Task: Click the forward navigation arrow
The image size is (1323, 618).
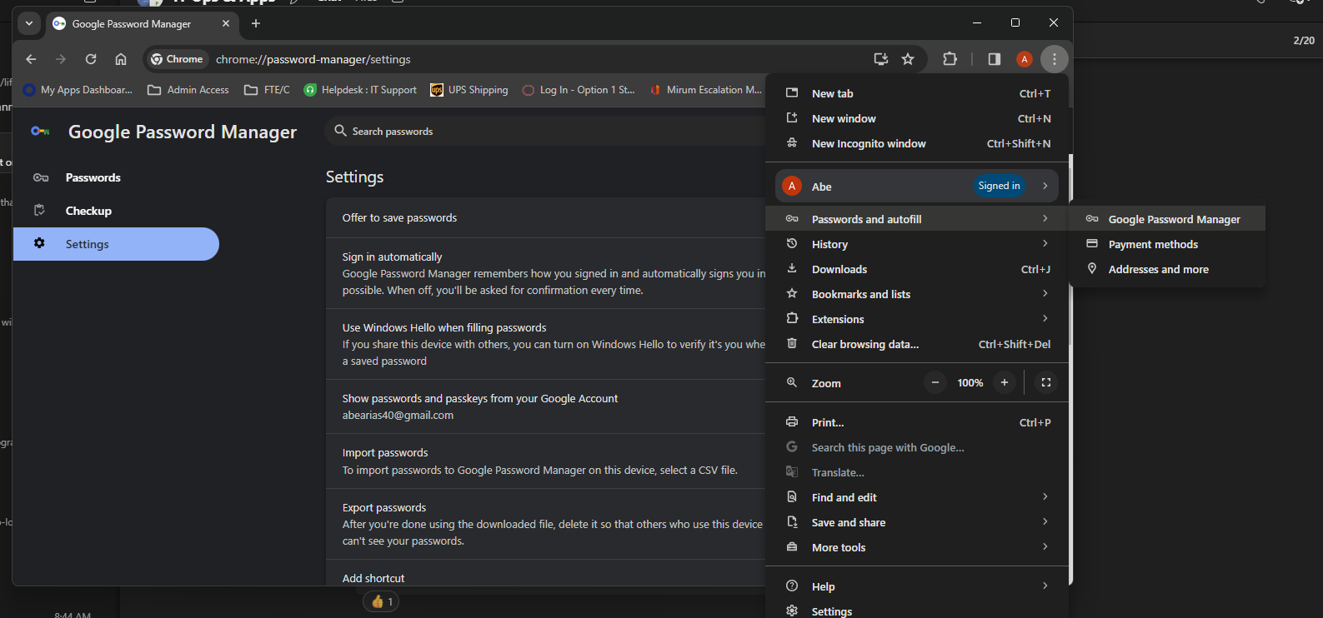Action: (60, 59)
